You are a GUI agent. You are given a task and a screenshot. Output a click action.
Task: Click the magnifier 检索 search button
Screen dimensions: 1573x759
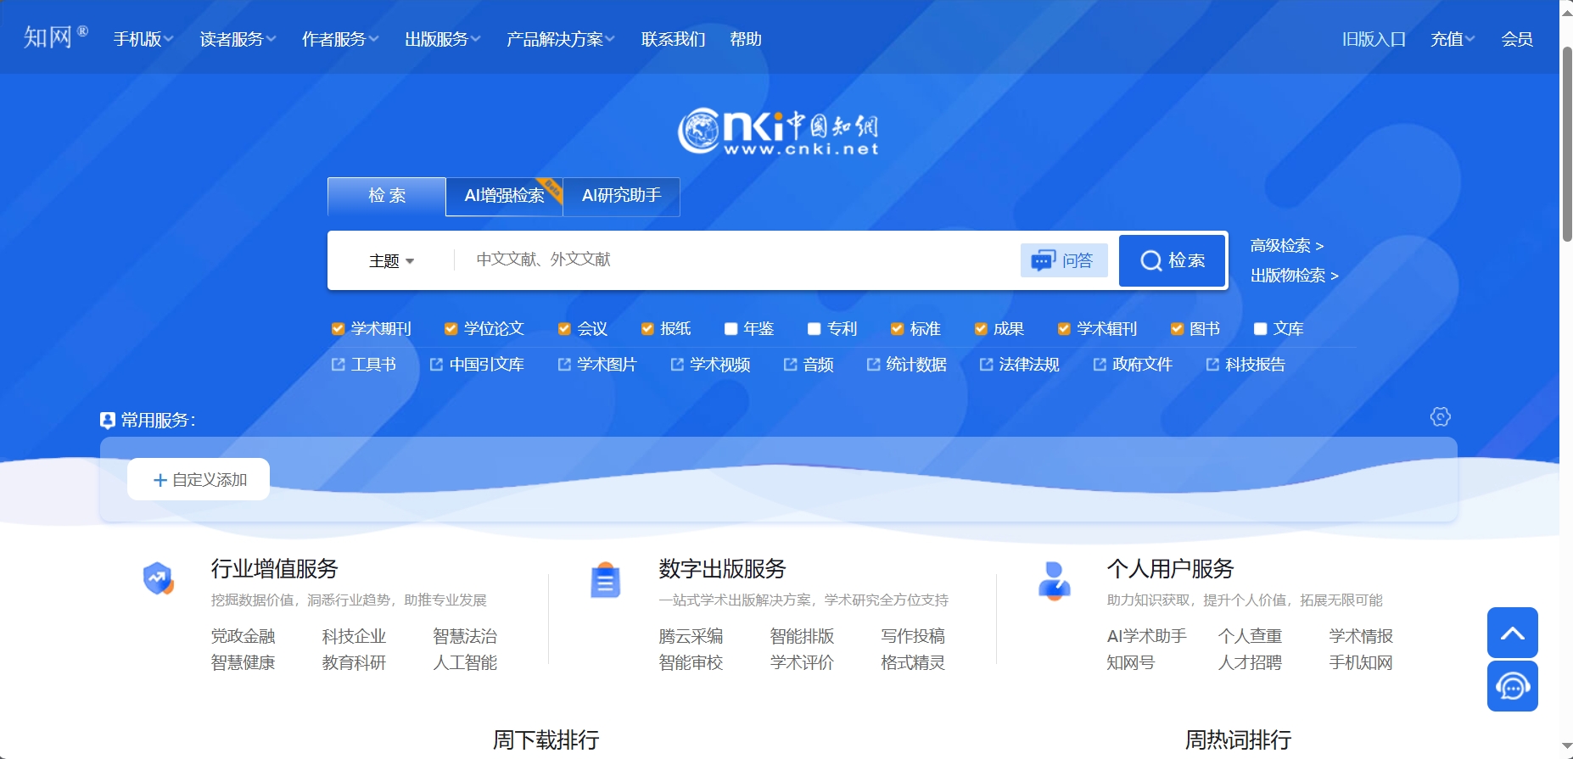coord(1173,260)
